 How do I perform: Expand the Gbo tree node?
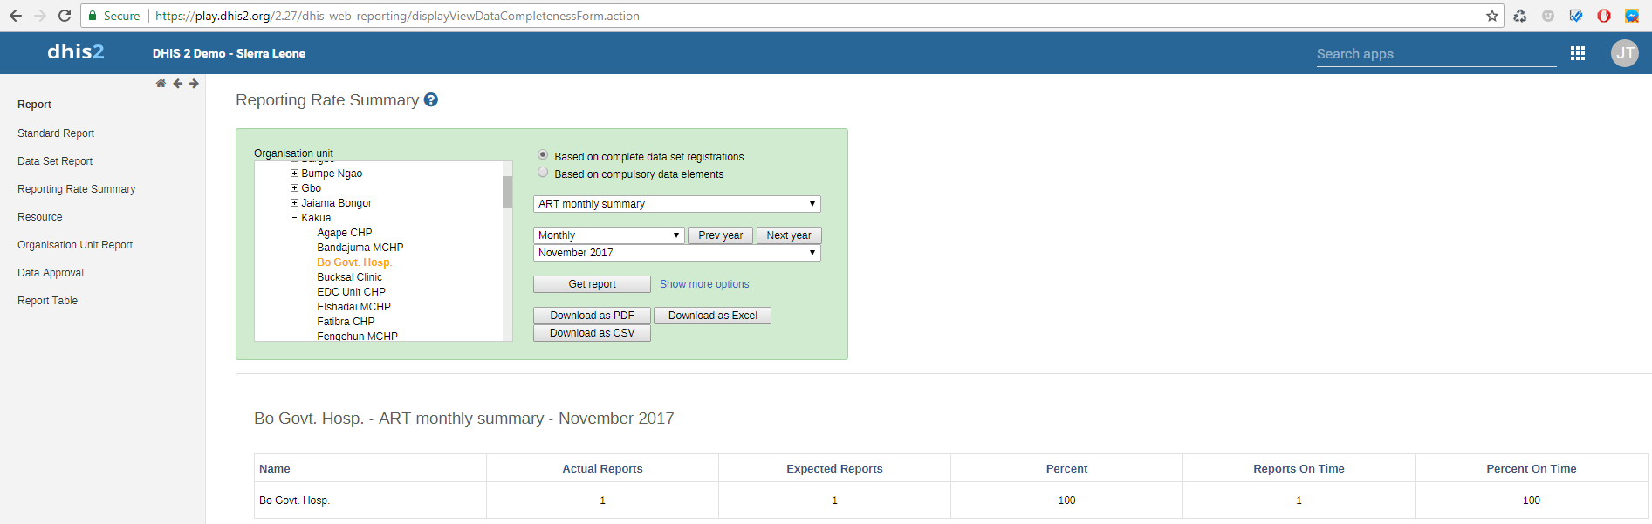[x=294, y=187]
